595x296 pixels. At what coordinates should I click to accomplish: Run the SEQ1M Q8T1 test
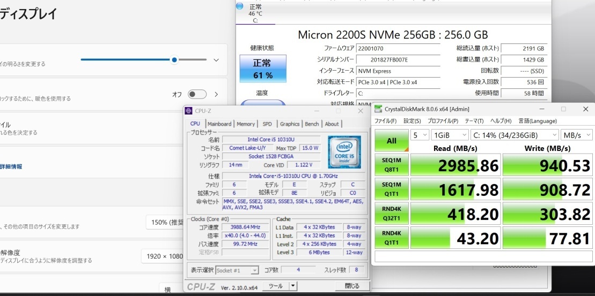(x=392, y=164)
